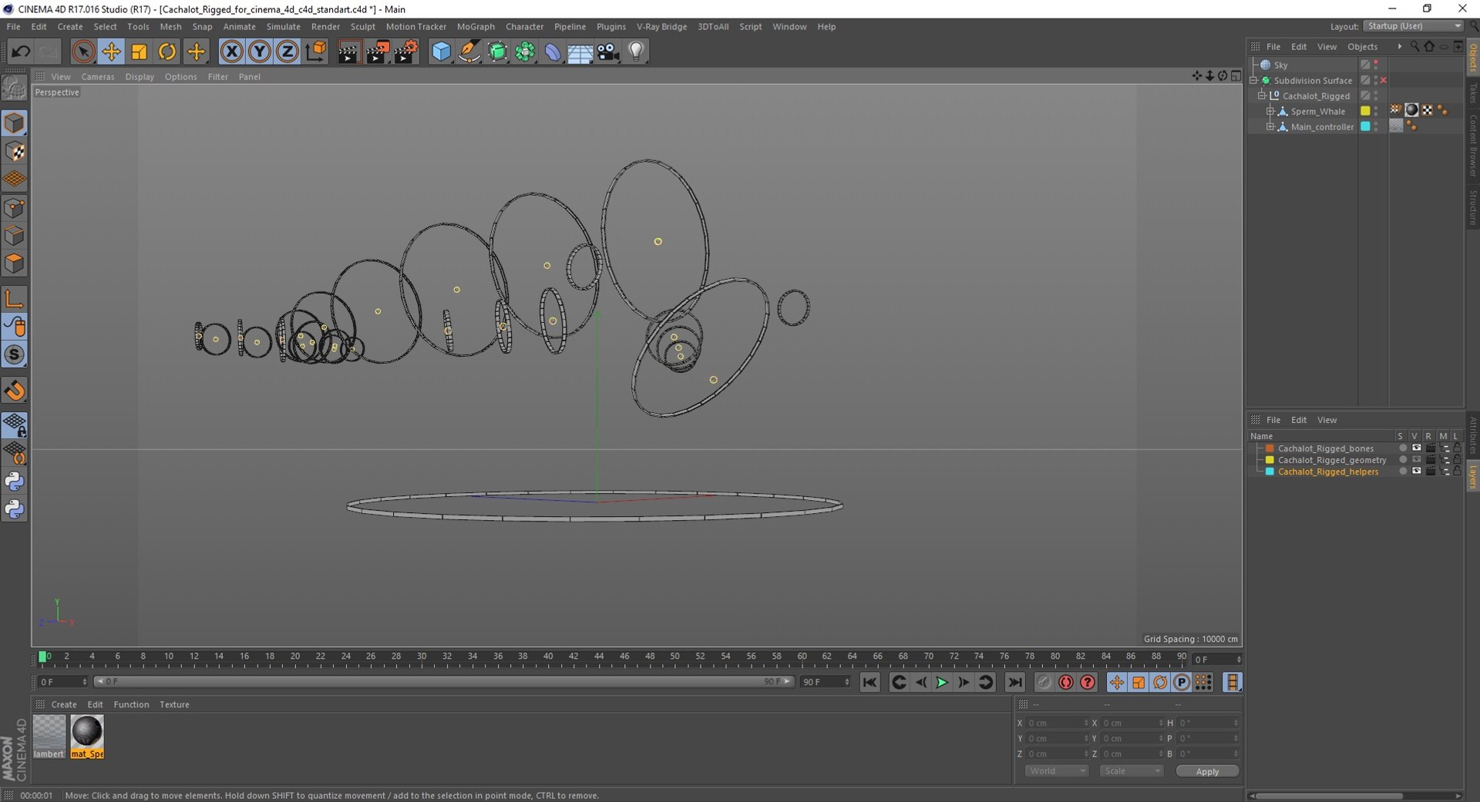The image size is (1480, 802).
Task: Toggle Z axis lock
Action: [287, 52]
